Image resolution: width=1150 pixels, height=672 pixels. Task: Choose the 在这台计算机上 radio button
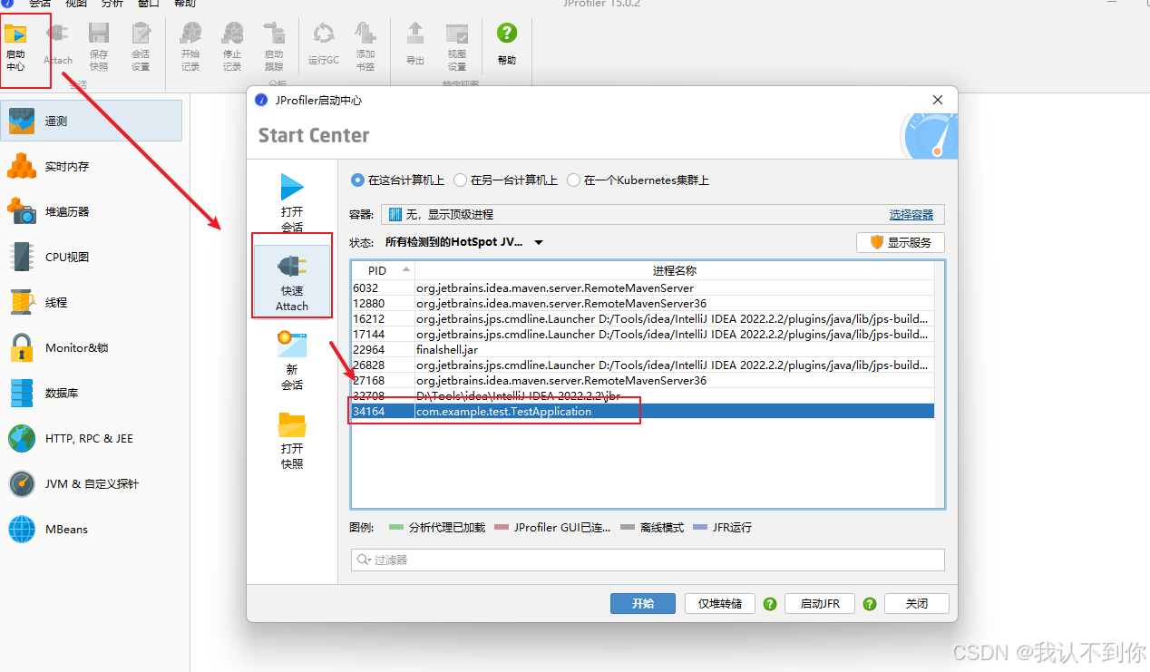click(357, 180)
